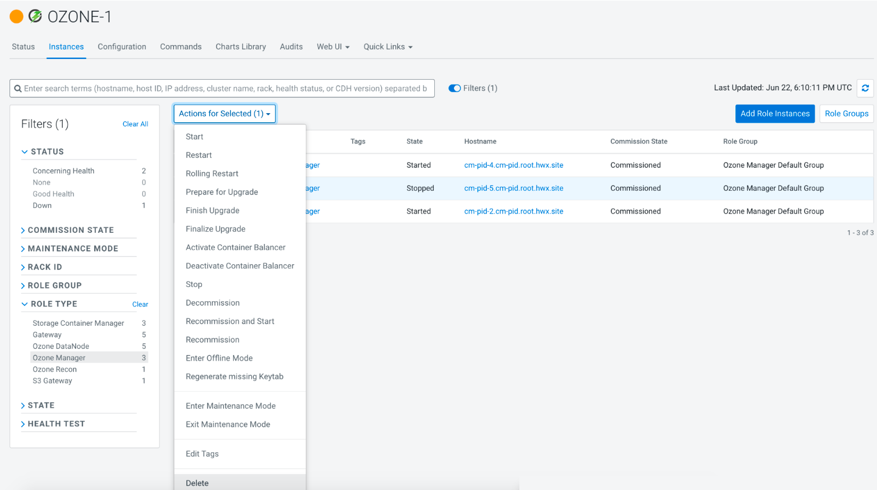Click the orange health status circle icon
The image size is (877, 490).
pos(16,16)
